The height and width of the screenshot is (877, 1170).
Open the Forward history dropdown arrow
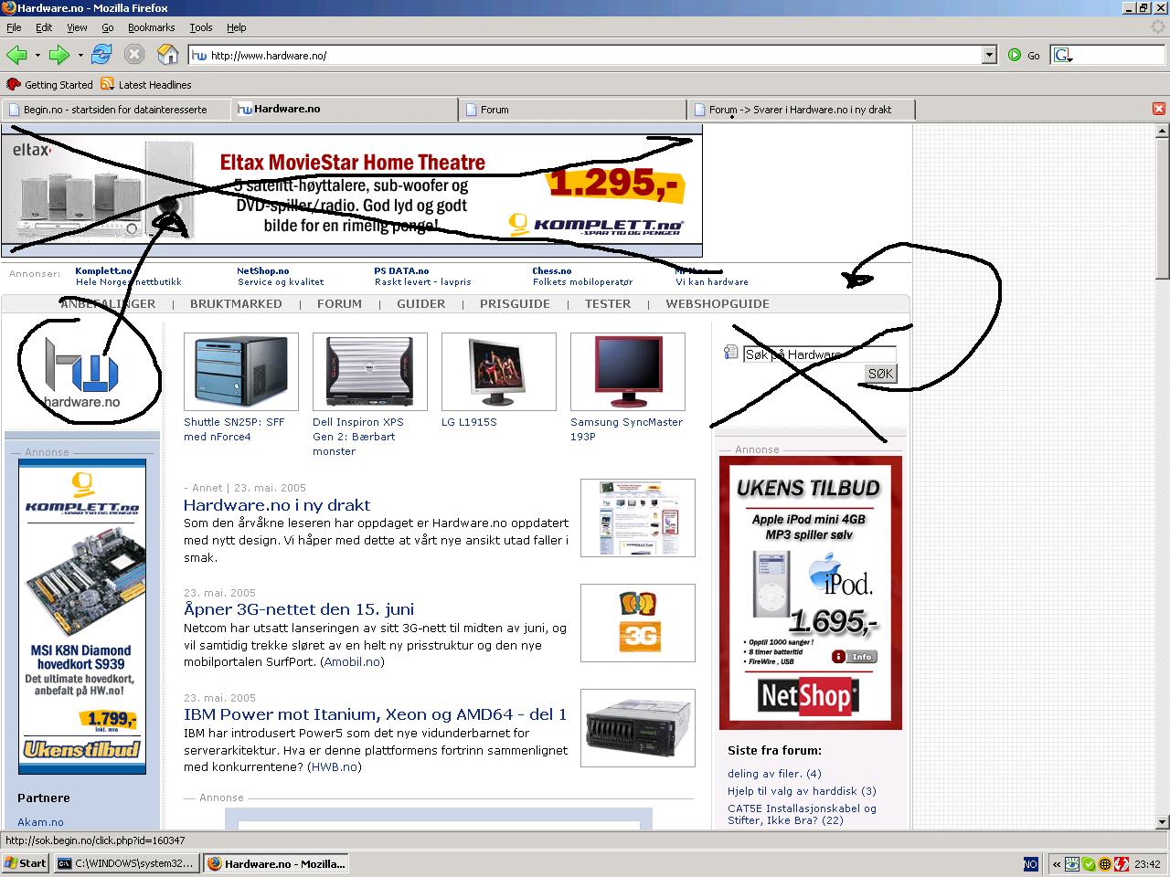[80, 56]
